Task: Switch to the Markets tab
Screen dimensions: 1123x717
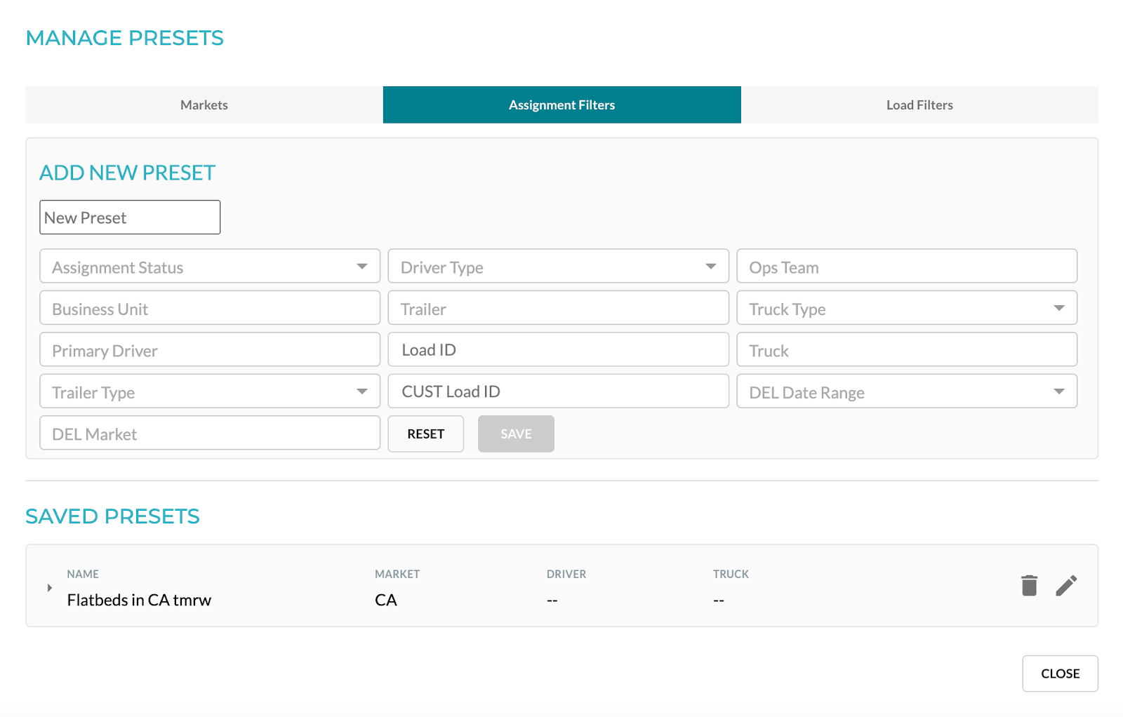Action: pos(204,105)
